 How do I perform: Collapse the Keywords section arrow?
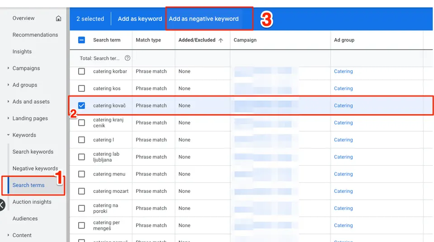(x=8, y=135)
